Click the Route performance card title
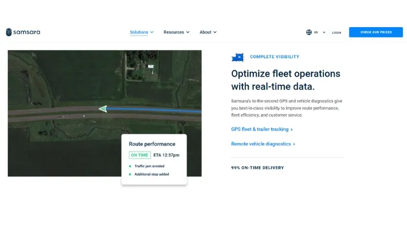This screenshot has width=407, height=229. point(152,144)
